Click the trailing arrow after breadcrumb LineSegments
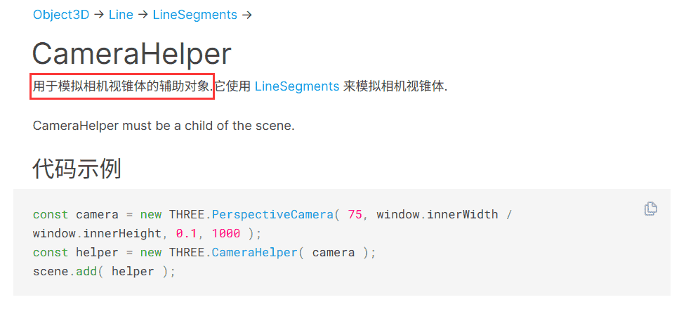The width and height of the screenshot is (686, 309). (246, 15)
